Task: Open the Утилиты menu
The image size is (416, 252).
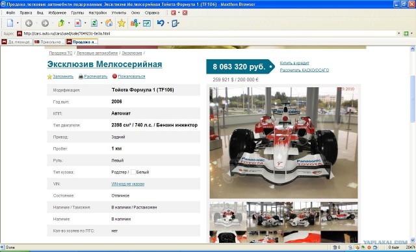Action: coord(118,13)
